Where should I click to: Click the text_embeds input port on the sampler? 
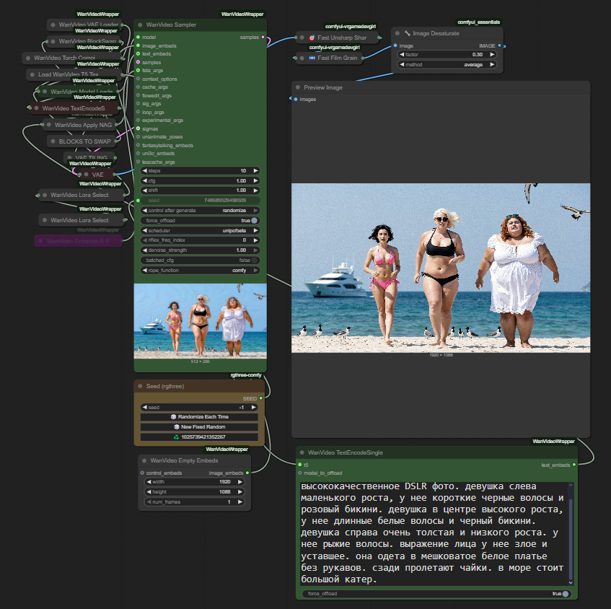click(138, 54)
